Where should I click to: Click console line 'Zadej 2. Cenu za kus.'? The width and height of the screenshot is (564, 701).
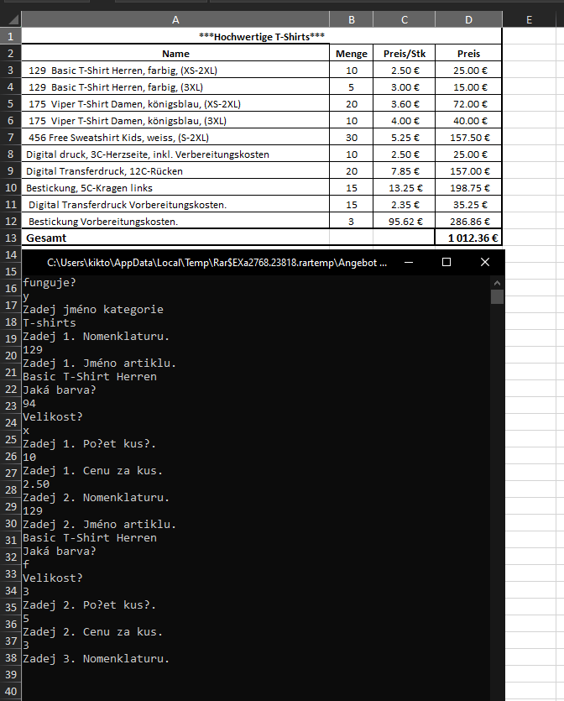pos(92,631)
